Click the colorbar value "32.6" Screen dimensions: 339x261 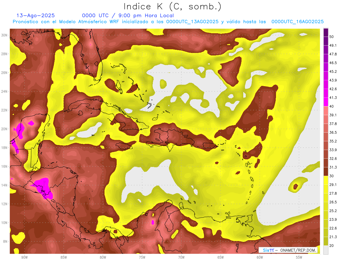(333, 159)
